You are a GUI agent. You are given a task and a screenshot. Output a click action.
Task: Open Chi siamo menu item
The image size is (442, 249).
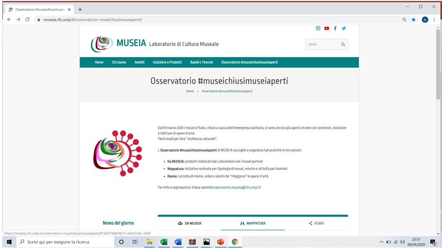click(119, 62)
